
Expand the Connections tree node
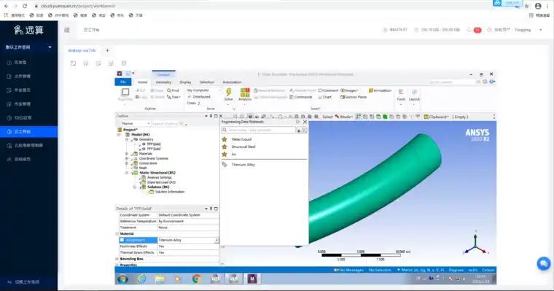click(x=127, y=163)
